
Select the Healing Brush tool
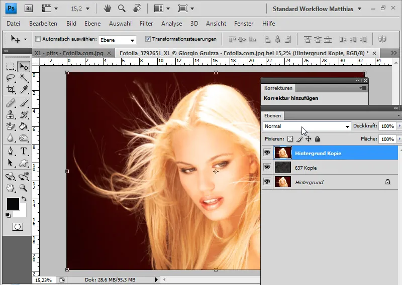click(x=10, y=103)
